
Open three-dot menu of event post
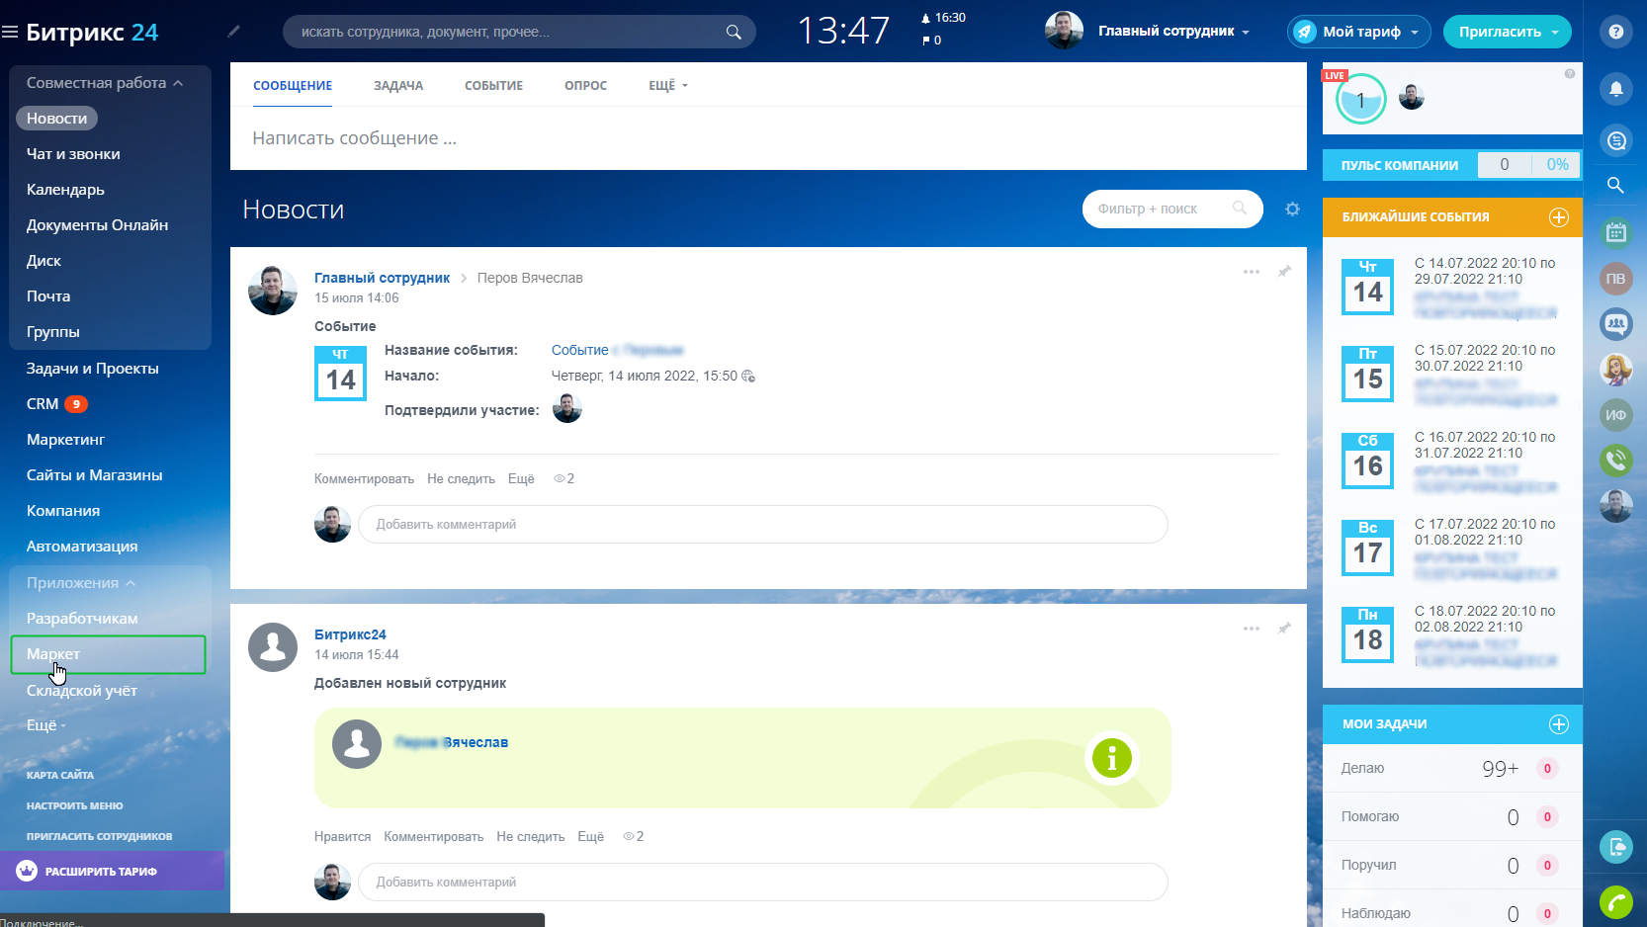click(x=1252, y=272)
